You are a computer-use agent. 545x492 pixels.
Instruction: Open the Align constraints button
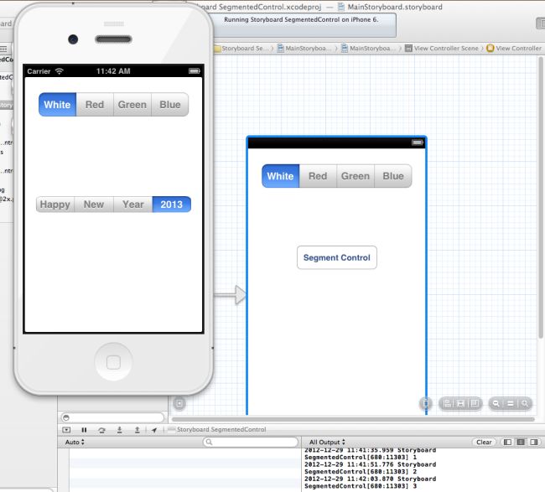[x=448, y=403]
